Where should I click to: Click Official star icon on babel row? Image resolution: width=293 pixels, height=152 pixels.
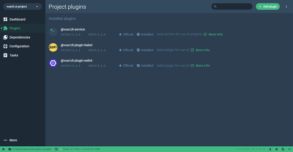120,50
